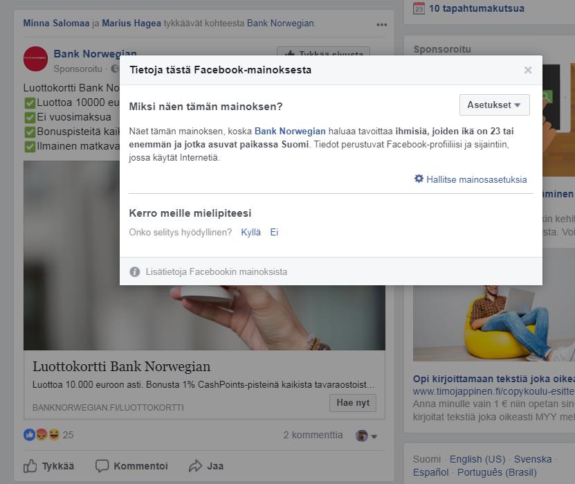Viewport: 575px width, 484px height.
Task: Open Hallitse mainosasetuksia link
Action: pyautogui.click(x=476, y=179)
